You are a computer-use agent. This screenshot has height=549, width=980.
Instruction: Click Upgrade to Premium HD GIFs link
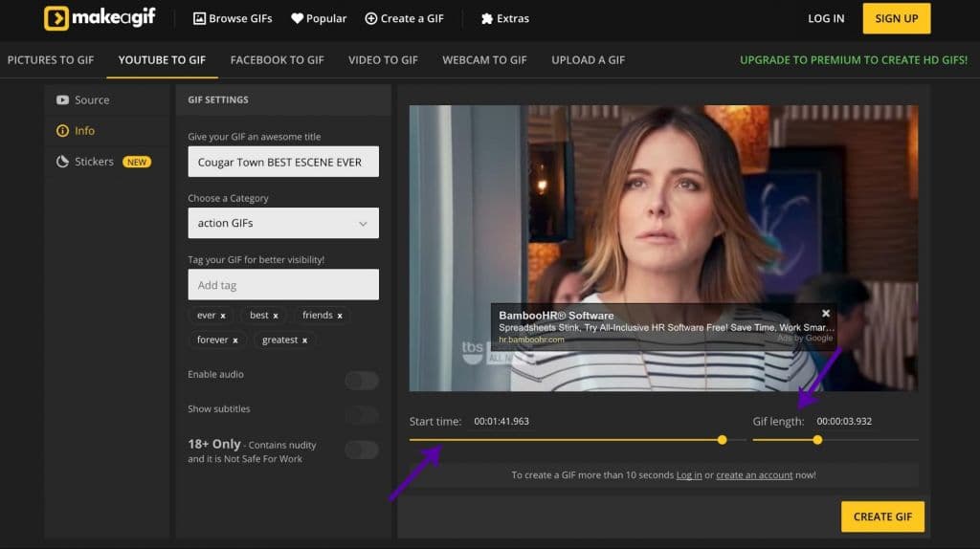(854, 60)
